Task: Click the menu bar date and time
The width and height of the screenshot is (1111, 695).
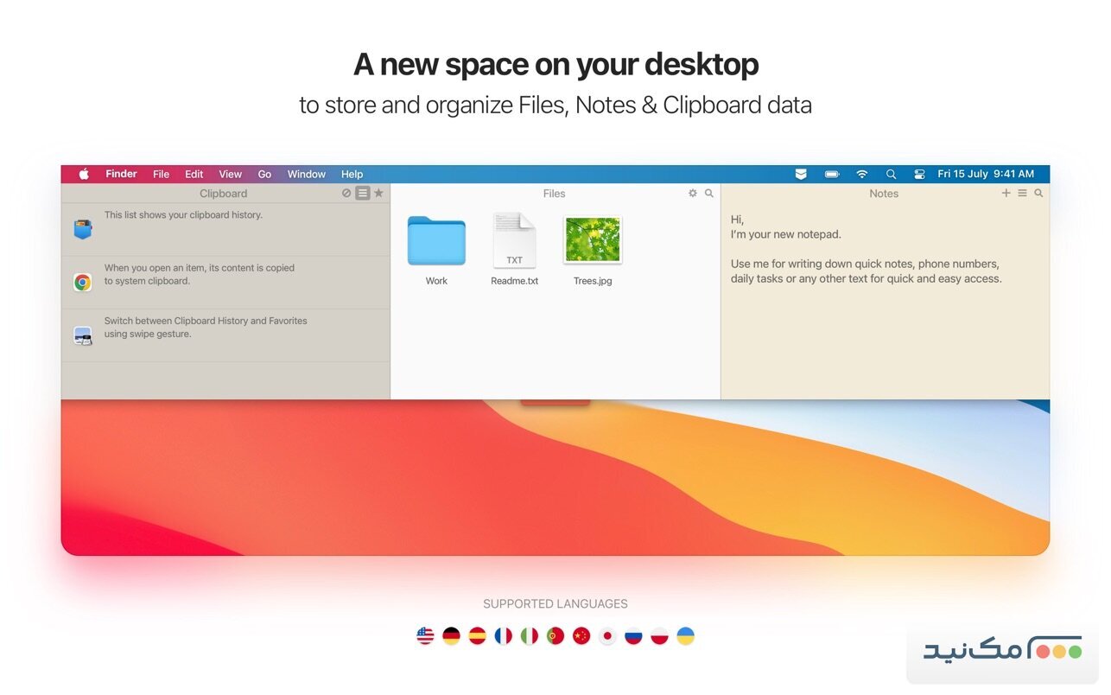Action: [985, 174]
